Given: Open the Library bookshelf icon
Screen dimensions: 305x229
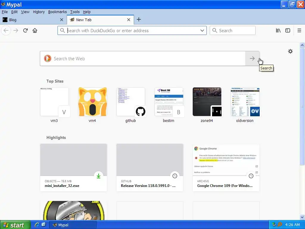Looking at the screenshot, I should [278, 31].
